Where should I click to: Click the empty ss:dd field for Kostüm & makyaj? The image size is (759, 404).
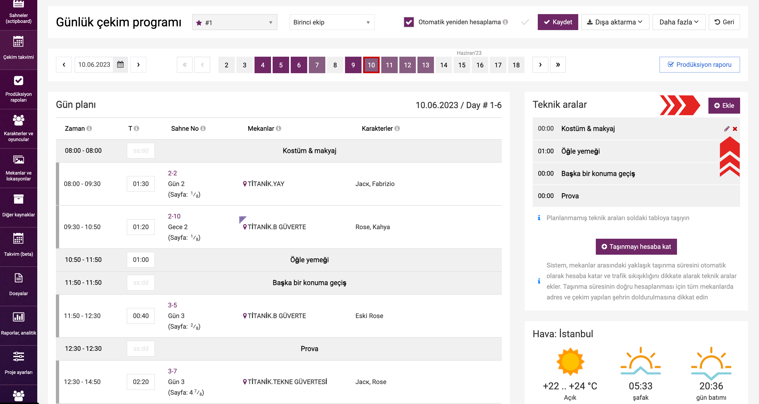point(141,150)
